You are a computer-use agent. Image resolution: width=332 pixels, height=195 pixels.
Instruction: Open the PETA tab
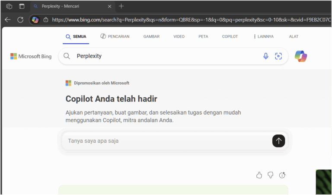coord(203,37)
